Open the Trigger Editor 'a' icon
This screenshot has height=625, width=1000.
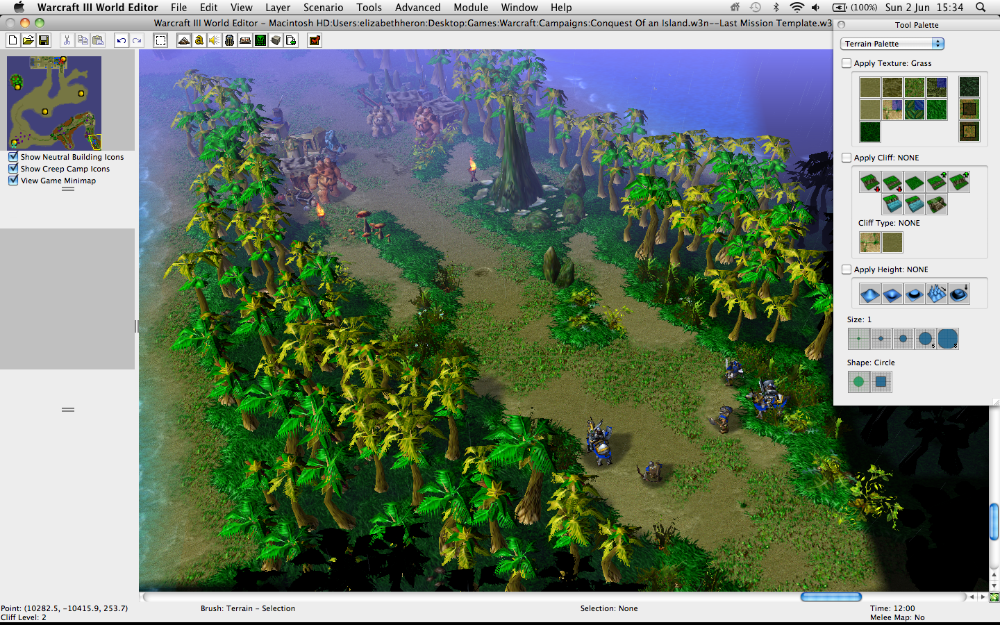pos(199,40)
